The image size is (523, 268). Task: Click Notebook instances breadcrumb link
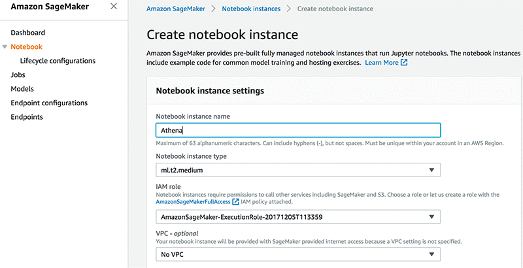[x=251, y=9]
